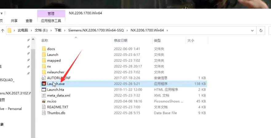Sort by 大小 column header
The height and width of the screenshot is (138, 271).
pos(191,41)
